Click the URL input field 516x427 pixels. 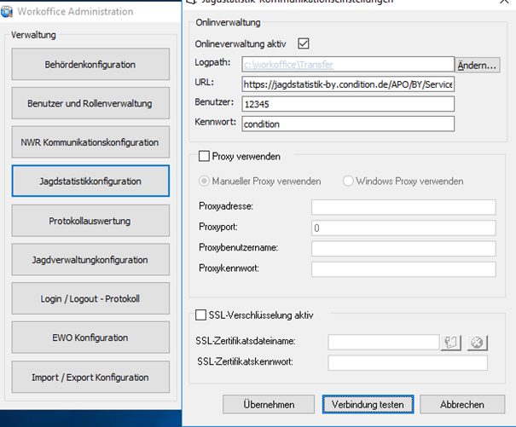point(347,84)
